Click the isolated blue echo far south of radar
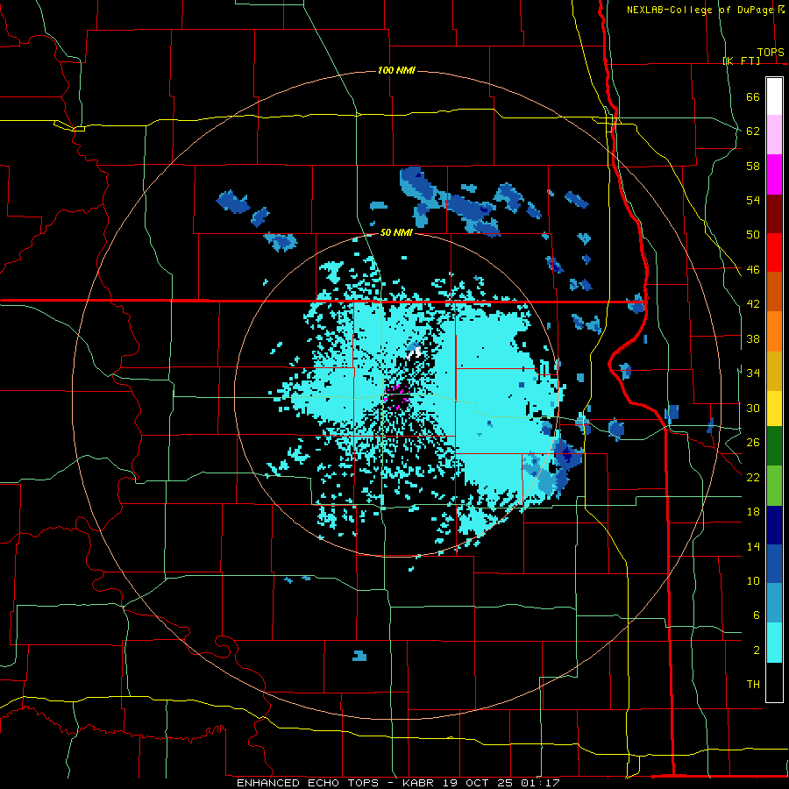 (x=359, y=655)
